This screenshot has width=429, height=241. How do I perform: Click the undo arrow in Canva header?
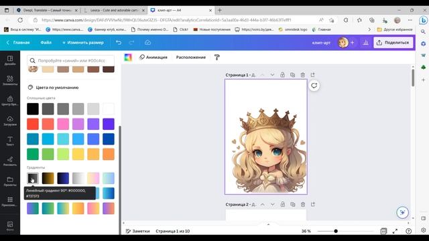click(x=119, y=43)
